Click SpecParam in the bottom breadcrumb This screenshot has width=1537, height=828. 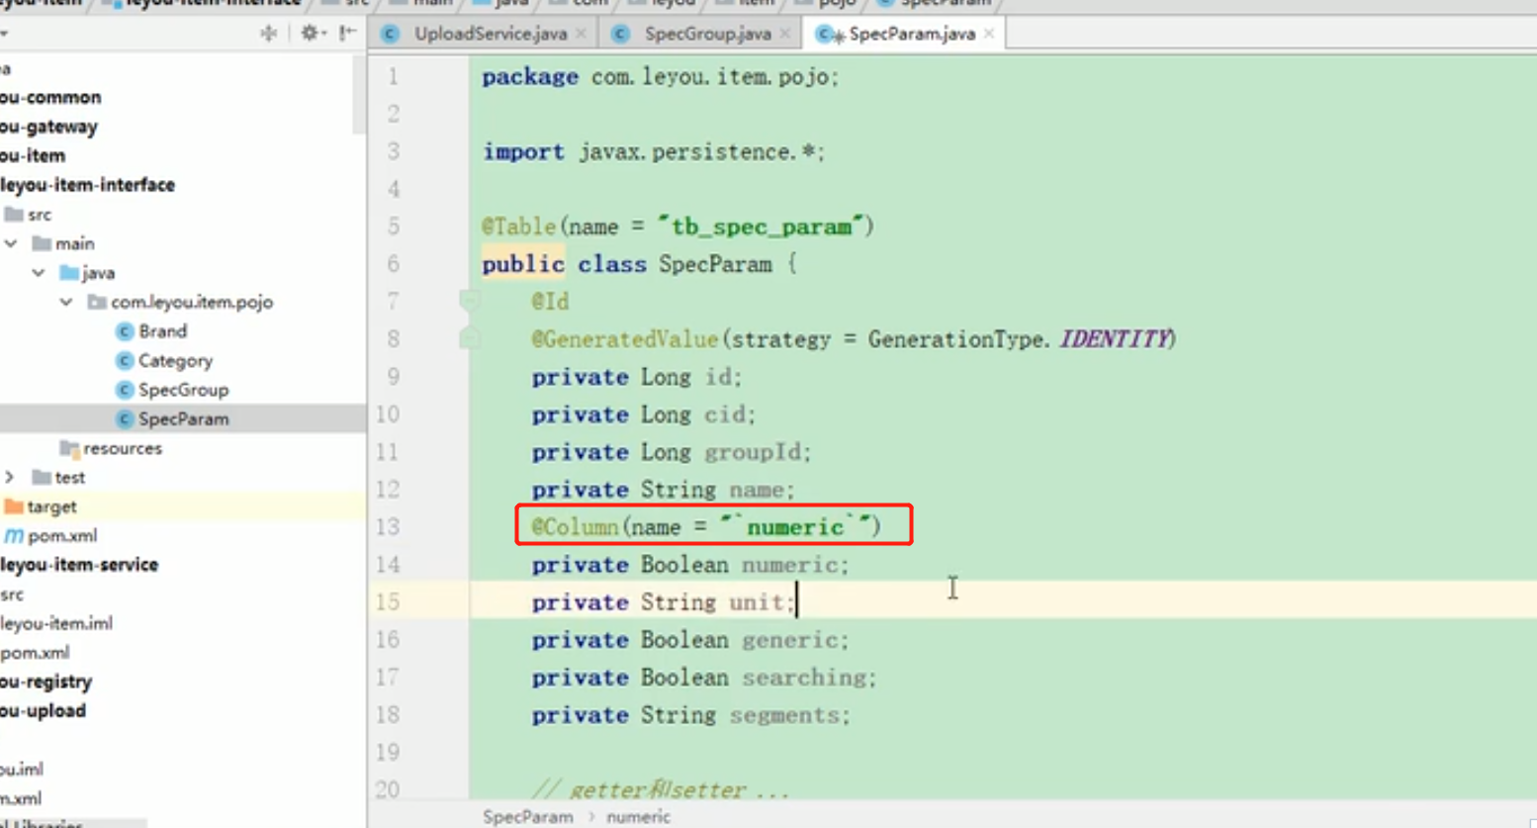click(x=527, y=817)
